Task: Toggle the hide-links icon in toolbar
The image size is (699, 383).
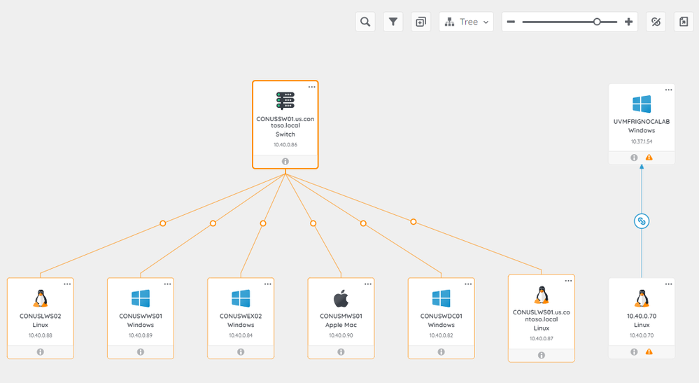Action: click(656, 22)
